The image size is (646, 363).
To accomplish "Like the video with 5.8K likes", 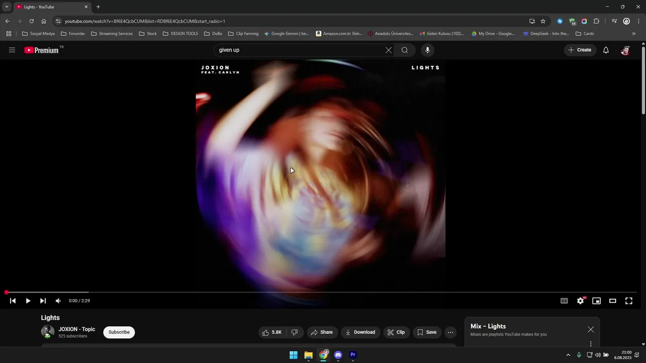I will point(272,332).
